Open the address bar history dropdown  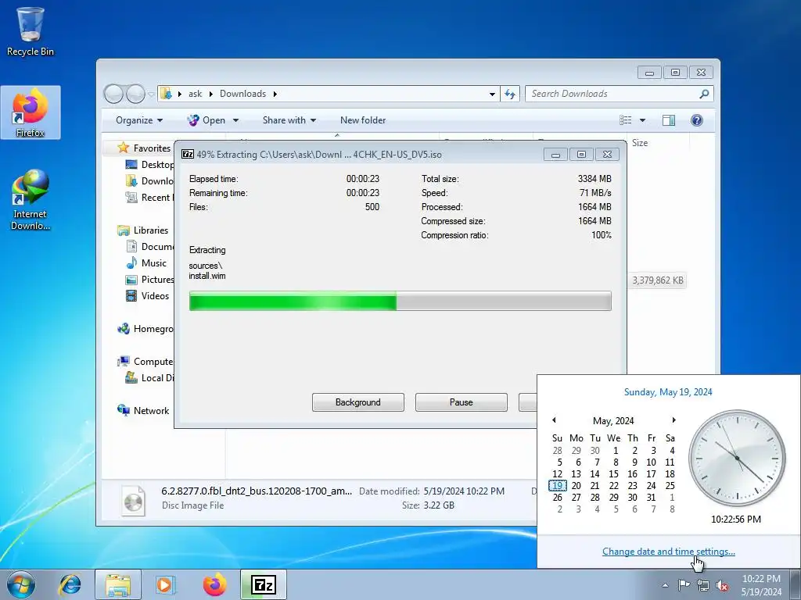click(x=492, y=94)
